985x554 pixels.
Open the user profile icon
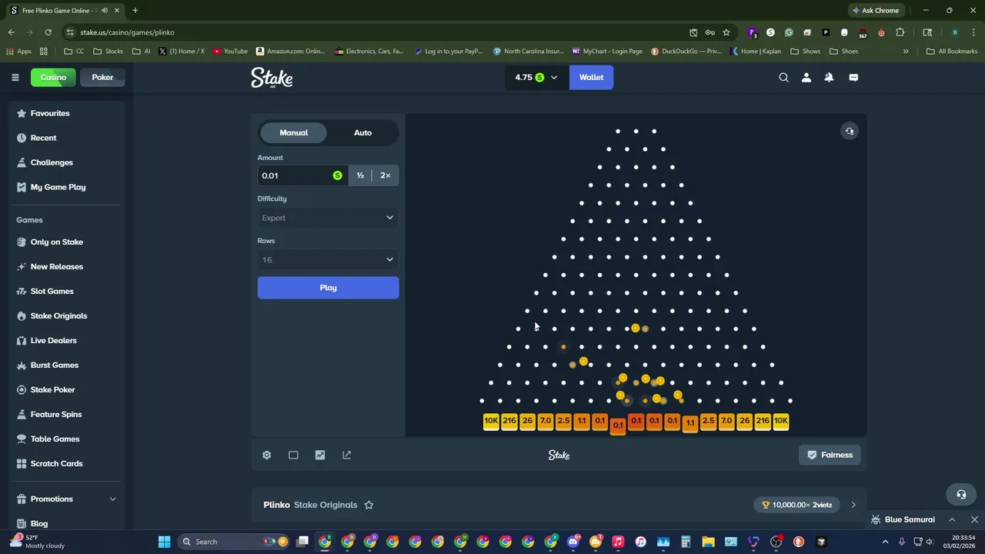click(806, 77)
